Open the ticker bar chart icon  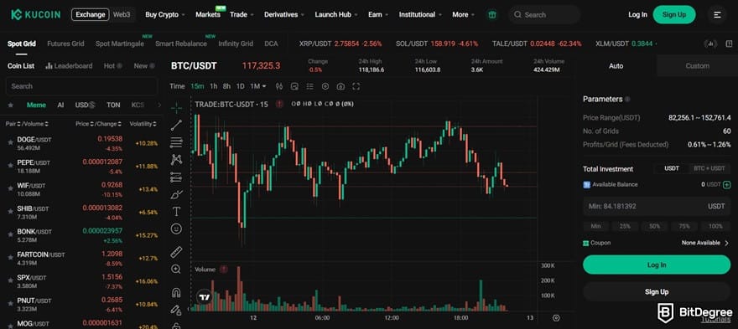pyautogui.click(x=710, y=44)
